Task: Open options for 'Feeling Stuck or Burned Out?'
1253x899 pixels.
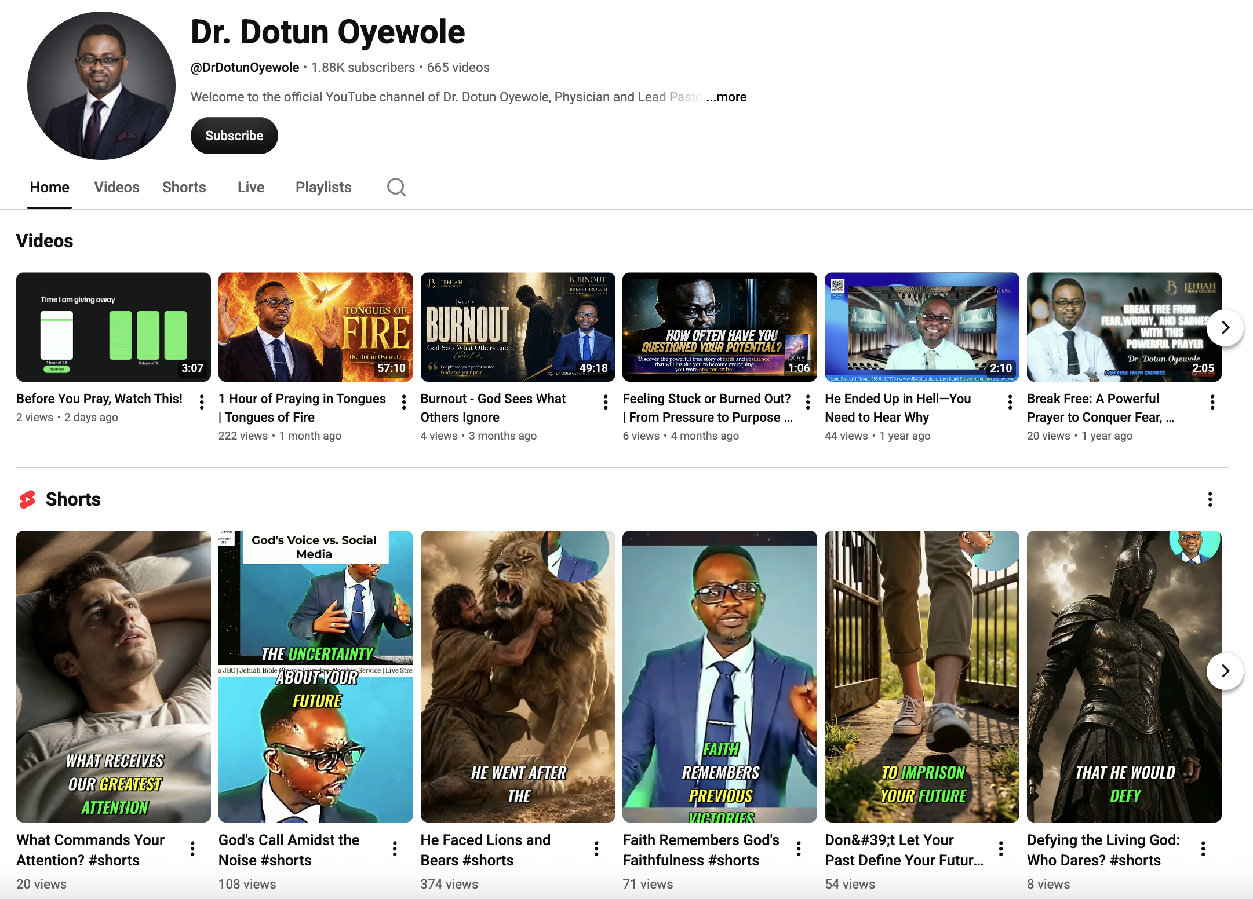Action: tap(807, 402)
